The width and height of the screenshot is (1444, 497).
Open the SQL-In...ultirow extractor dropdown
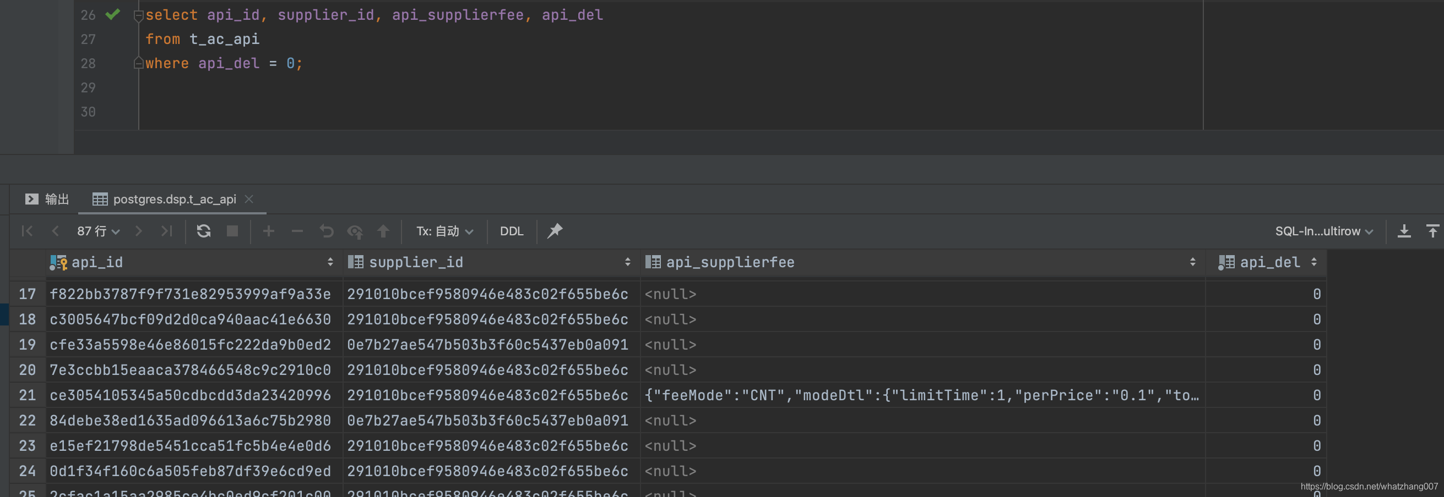1323,230
